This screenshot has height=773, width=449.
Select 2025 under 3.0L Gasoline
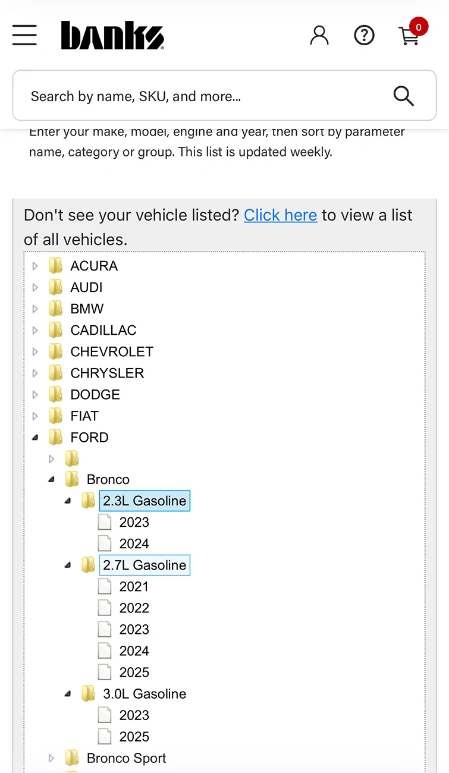(x=134, y=737)
